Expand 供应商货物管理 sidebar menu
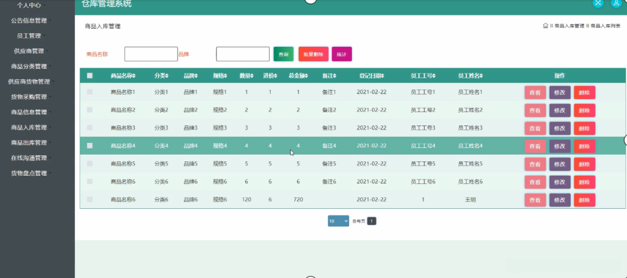Screen dimensions: 627x278 pos(29,82)
